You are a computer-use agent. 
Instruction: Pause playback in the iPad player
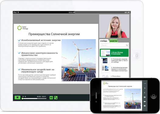pyautogui.click(x=17, y=97)
